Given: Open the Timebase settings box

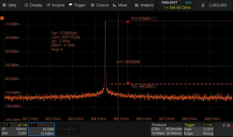Looking at the screenshot, I should pos(167,129).
